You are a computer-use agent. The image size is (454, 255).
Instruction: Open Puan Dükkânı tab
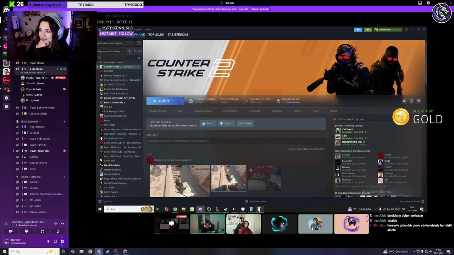coord(230,111)
